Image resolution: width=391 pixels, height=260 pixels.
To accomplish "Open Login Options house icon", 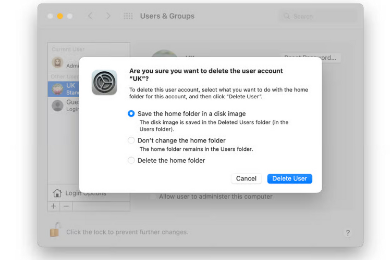I will pyautogui.click(x=57, y=193).
